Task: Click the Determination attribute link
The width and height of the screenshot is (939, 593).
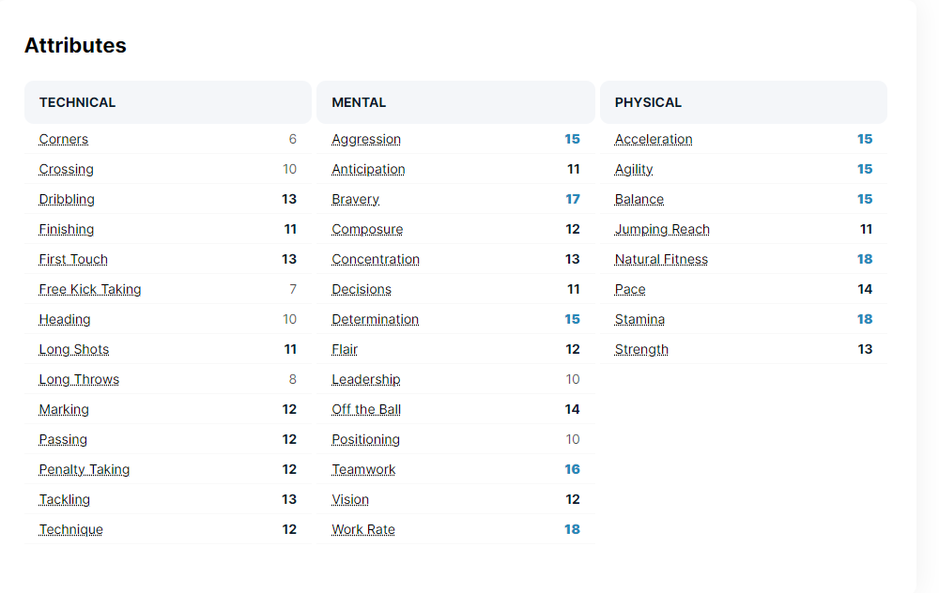Action: click(x=376, y=320)
